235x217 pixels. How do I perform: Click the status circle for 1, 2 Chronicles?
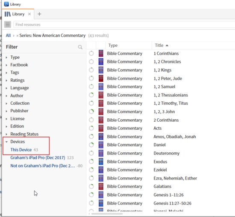click(x=91, y=62)
